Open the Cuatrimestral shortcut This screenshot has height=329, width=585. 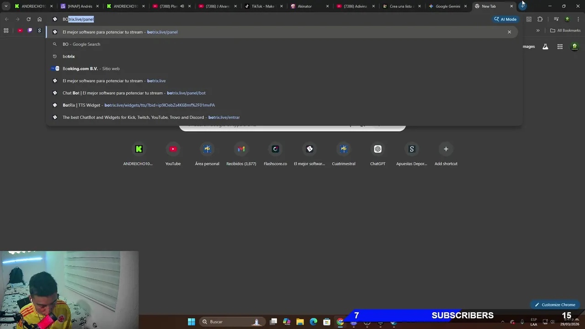tap(344, 154)
